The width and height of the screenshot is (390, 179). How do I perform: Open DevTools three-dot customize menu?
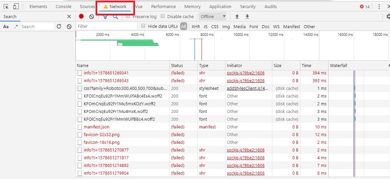click(379, 7)
